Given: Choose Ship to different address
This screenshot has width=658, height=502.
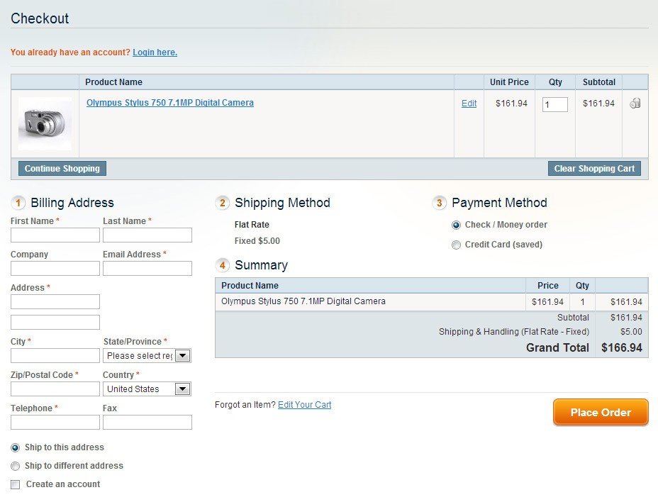Looking at the screenshot, I should 16,466.
